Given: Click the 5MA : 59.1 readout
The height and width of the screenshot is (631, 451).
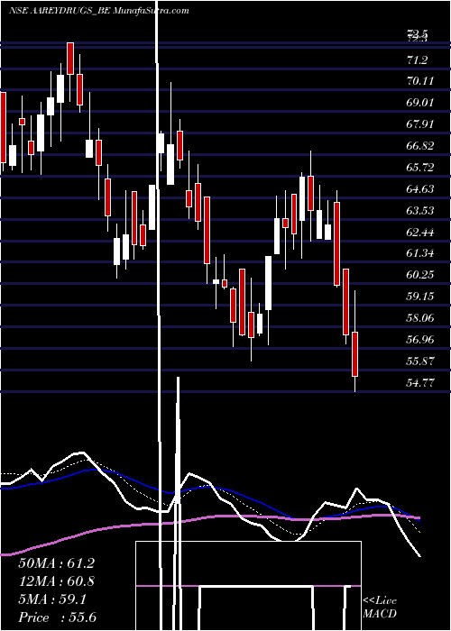Looking at the screenshot, I should coord(52,600).
